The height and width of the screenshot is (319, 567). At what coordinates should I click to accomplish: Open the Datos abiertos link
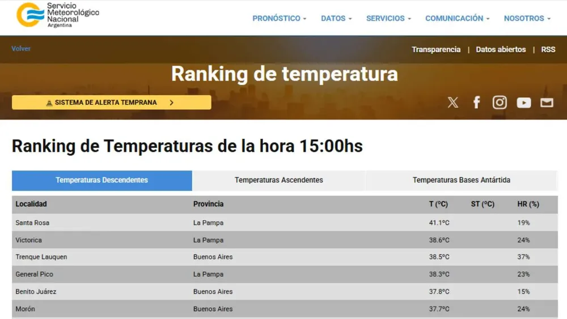click(x=501, y=49)
